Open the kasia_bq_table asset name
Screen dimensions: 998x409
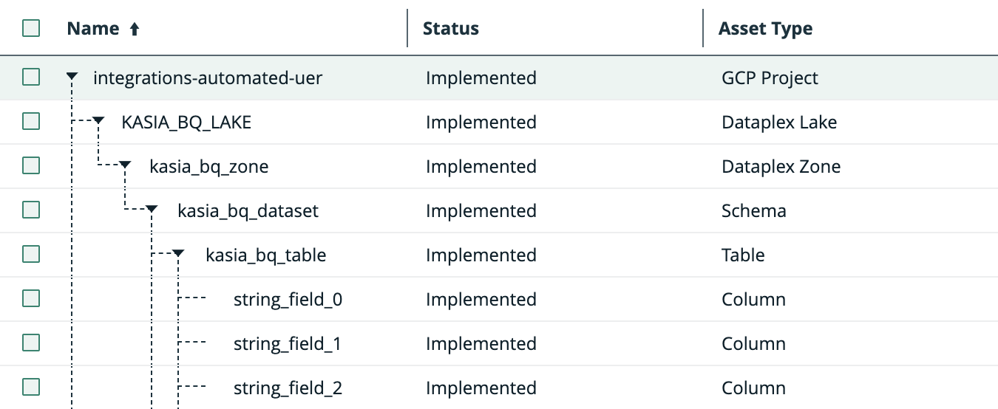coord(265,255)
